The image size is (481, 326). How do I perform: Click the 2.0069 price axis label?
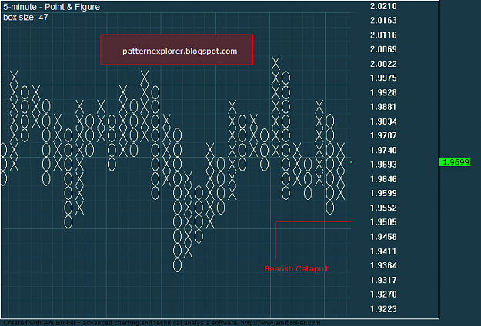click(x=383, y=49)
